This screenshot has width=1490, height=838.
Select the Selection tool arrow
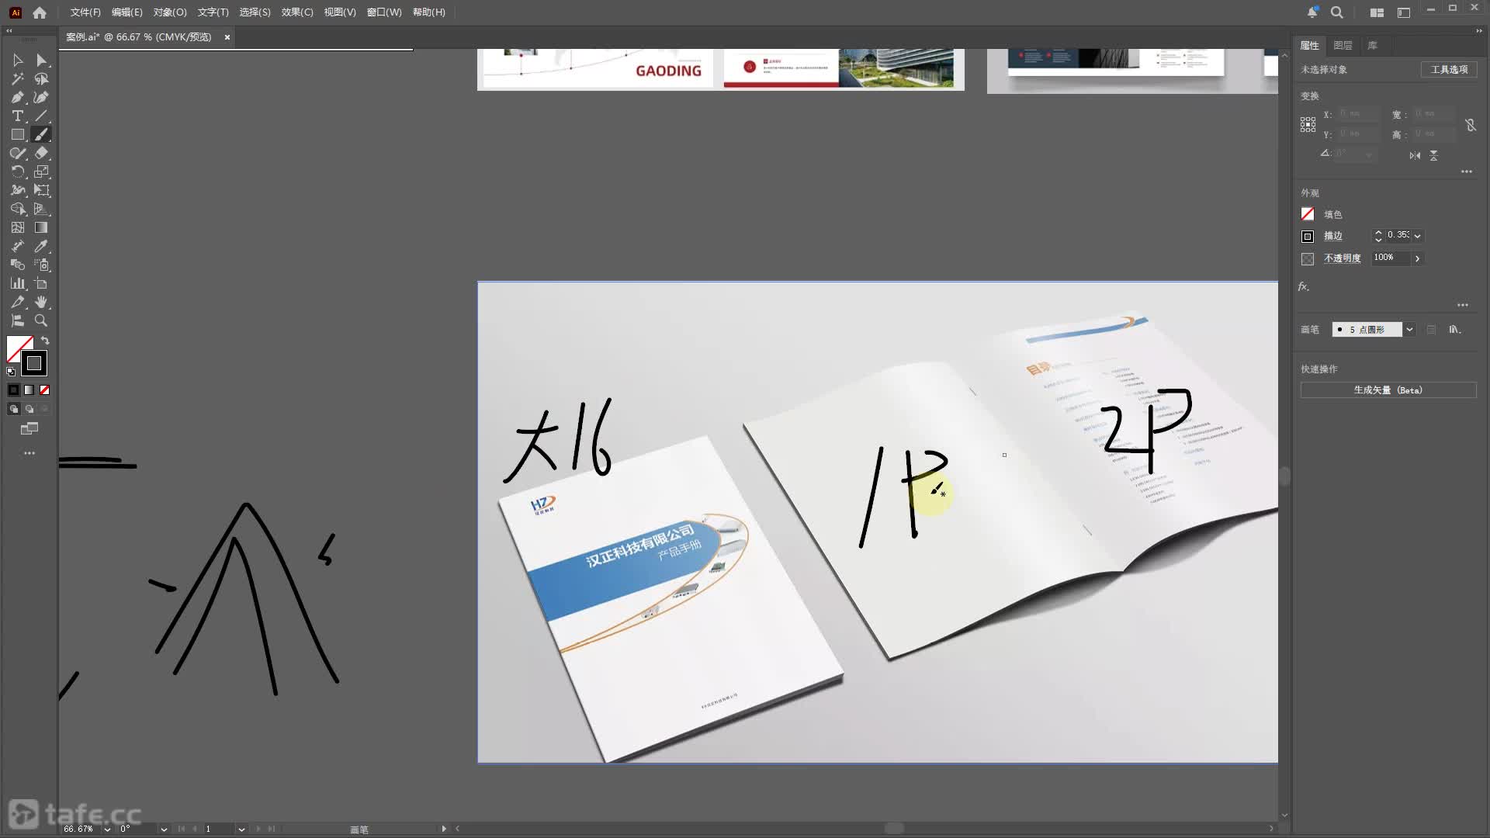coord(18,61)
